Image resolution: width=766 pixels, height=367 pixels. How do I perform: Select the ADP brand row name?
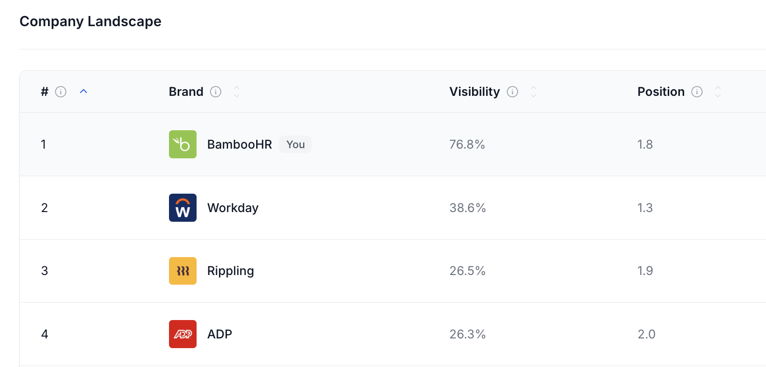(219, 334)
